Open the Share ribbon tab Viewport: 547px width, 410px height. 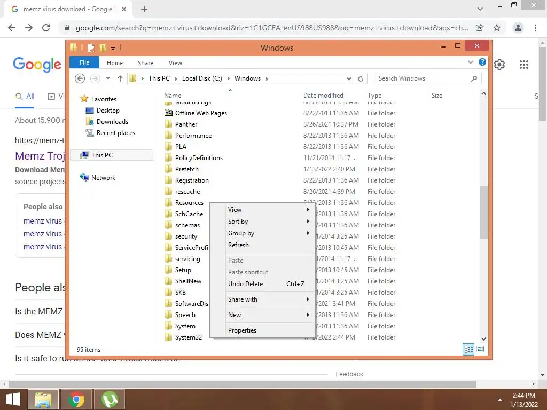tap(145, 63)
